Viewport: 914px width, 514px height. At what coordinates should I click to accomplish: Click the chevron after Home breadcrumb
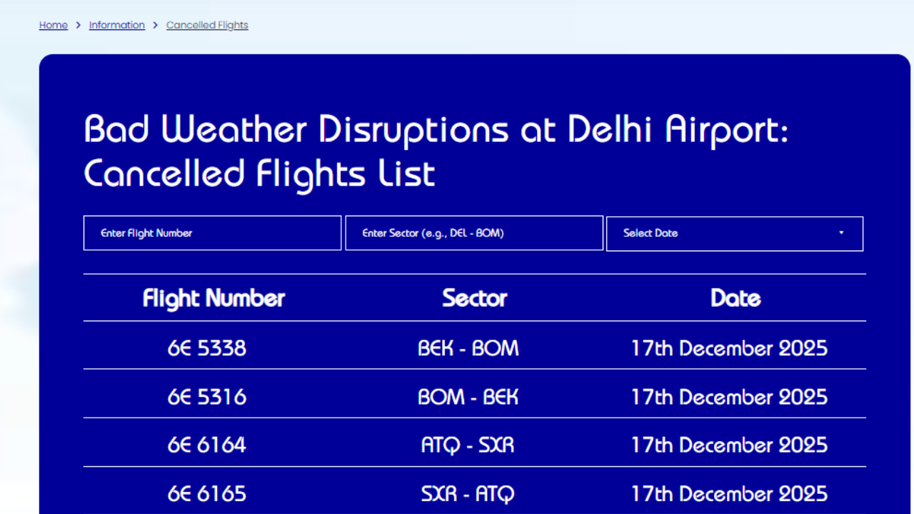click(79, 25)
